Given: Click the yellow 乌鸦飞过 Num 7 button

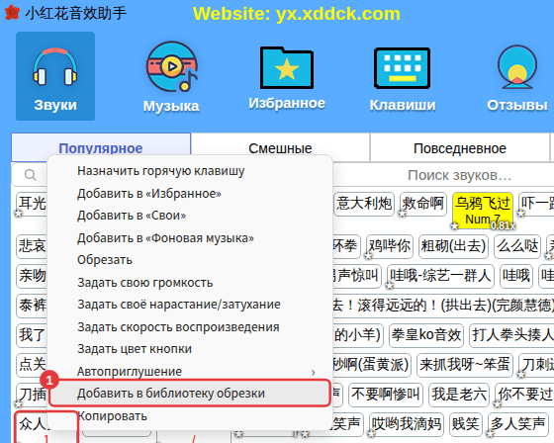Looking at the screenshot, I should coord(483,211).
